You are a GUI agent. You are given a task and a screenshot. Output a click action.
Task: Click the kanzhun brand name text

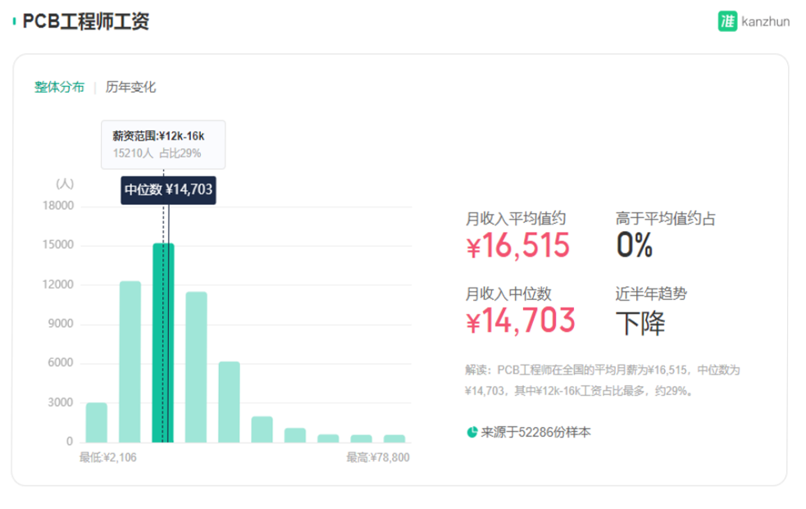(x=765, y=22)
